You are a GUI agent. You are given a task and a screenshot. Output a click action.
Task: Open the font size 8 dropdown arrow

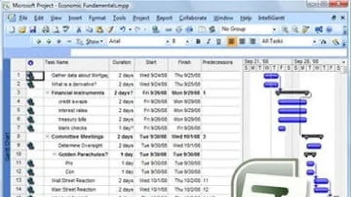pos(188,42)
